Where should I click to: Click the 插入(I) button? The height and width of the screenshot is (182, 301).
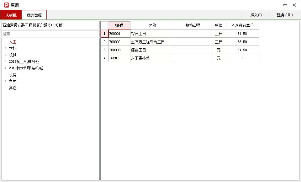(x=256, y=15)
